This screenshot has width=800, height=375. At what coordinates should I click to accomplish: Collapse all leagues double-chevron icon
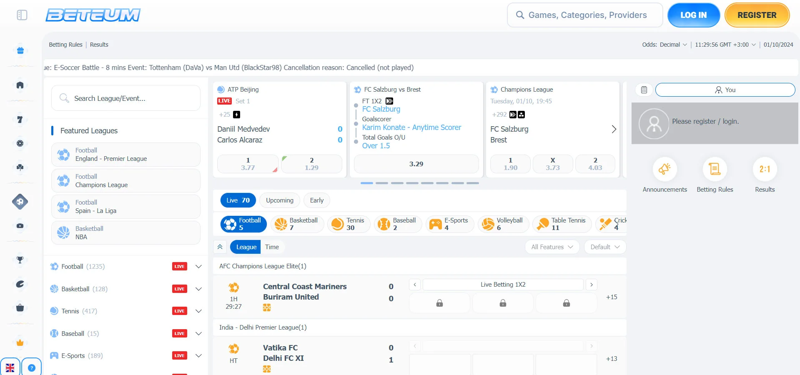[220, 247]
